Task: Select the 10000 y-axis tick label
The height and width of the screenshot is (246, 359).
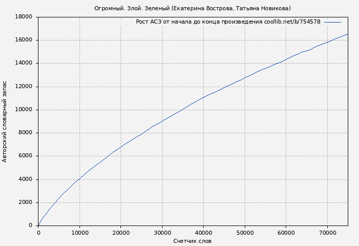Action: 24,110
